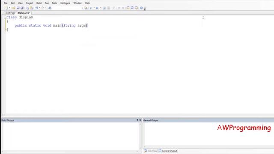The width and height of the screenshot is (274, 154).
Task: Open the Build options dropdown arrow
Action: (x=94, y=8)
